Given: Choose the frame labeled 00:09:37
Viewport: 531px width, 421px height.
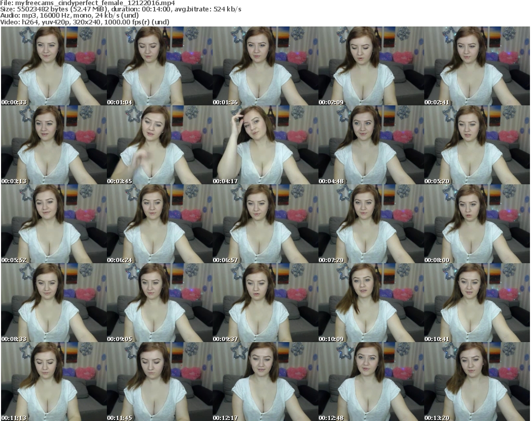Looking at the screenshot, I should coord(265,303).
